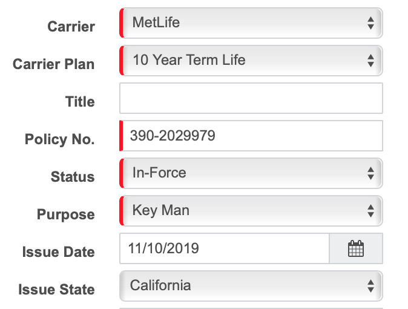This screenshot has height=309, width=408.
Task: Click the Status label
Action: 73,177
